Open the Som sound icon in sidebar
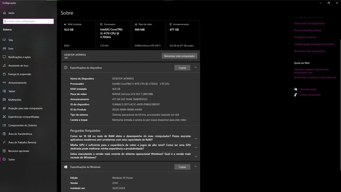This screenshot has height=192, width=341. tap(4, 49)
